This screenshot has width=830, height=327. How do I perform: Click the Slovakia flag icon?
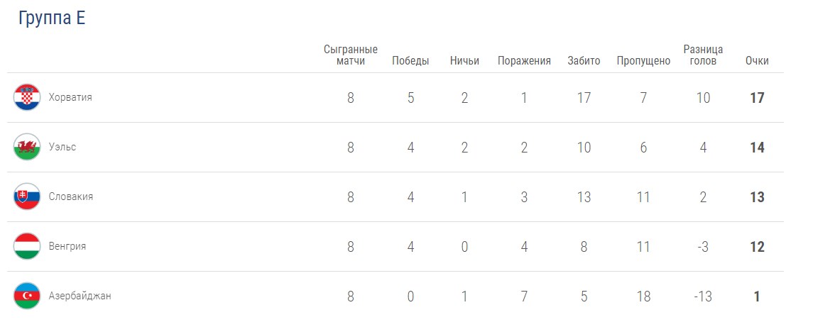tap(27, 196)
